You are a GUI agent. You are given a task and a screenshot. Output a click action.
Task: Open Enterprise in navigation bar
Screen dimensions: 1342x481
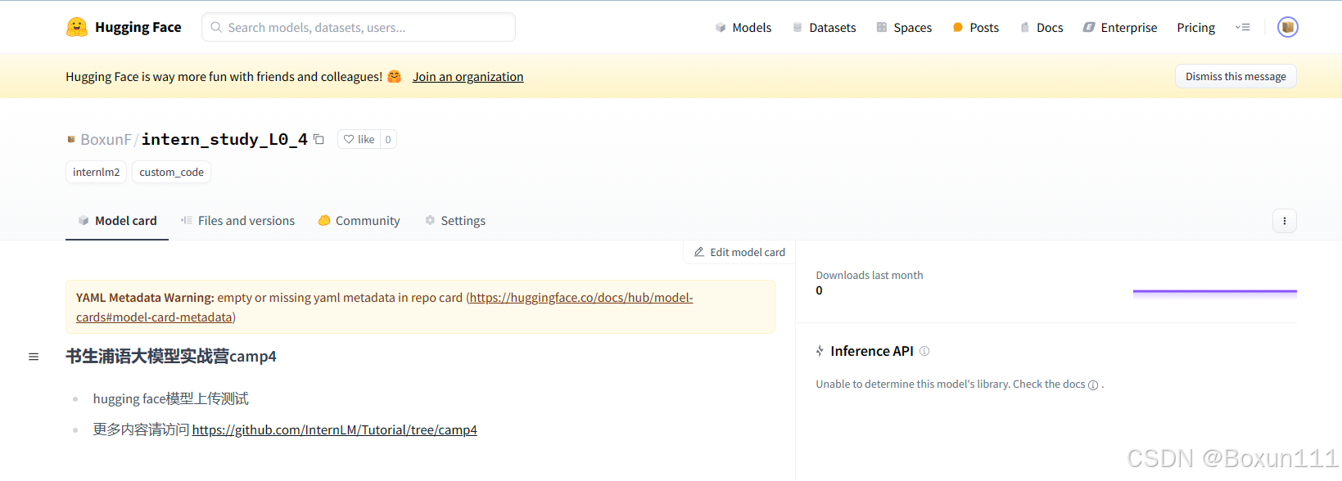tap(1119, 27)
